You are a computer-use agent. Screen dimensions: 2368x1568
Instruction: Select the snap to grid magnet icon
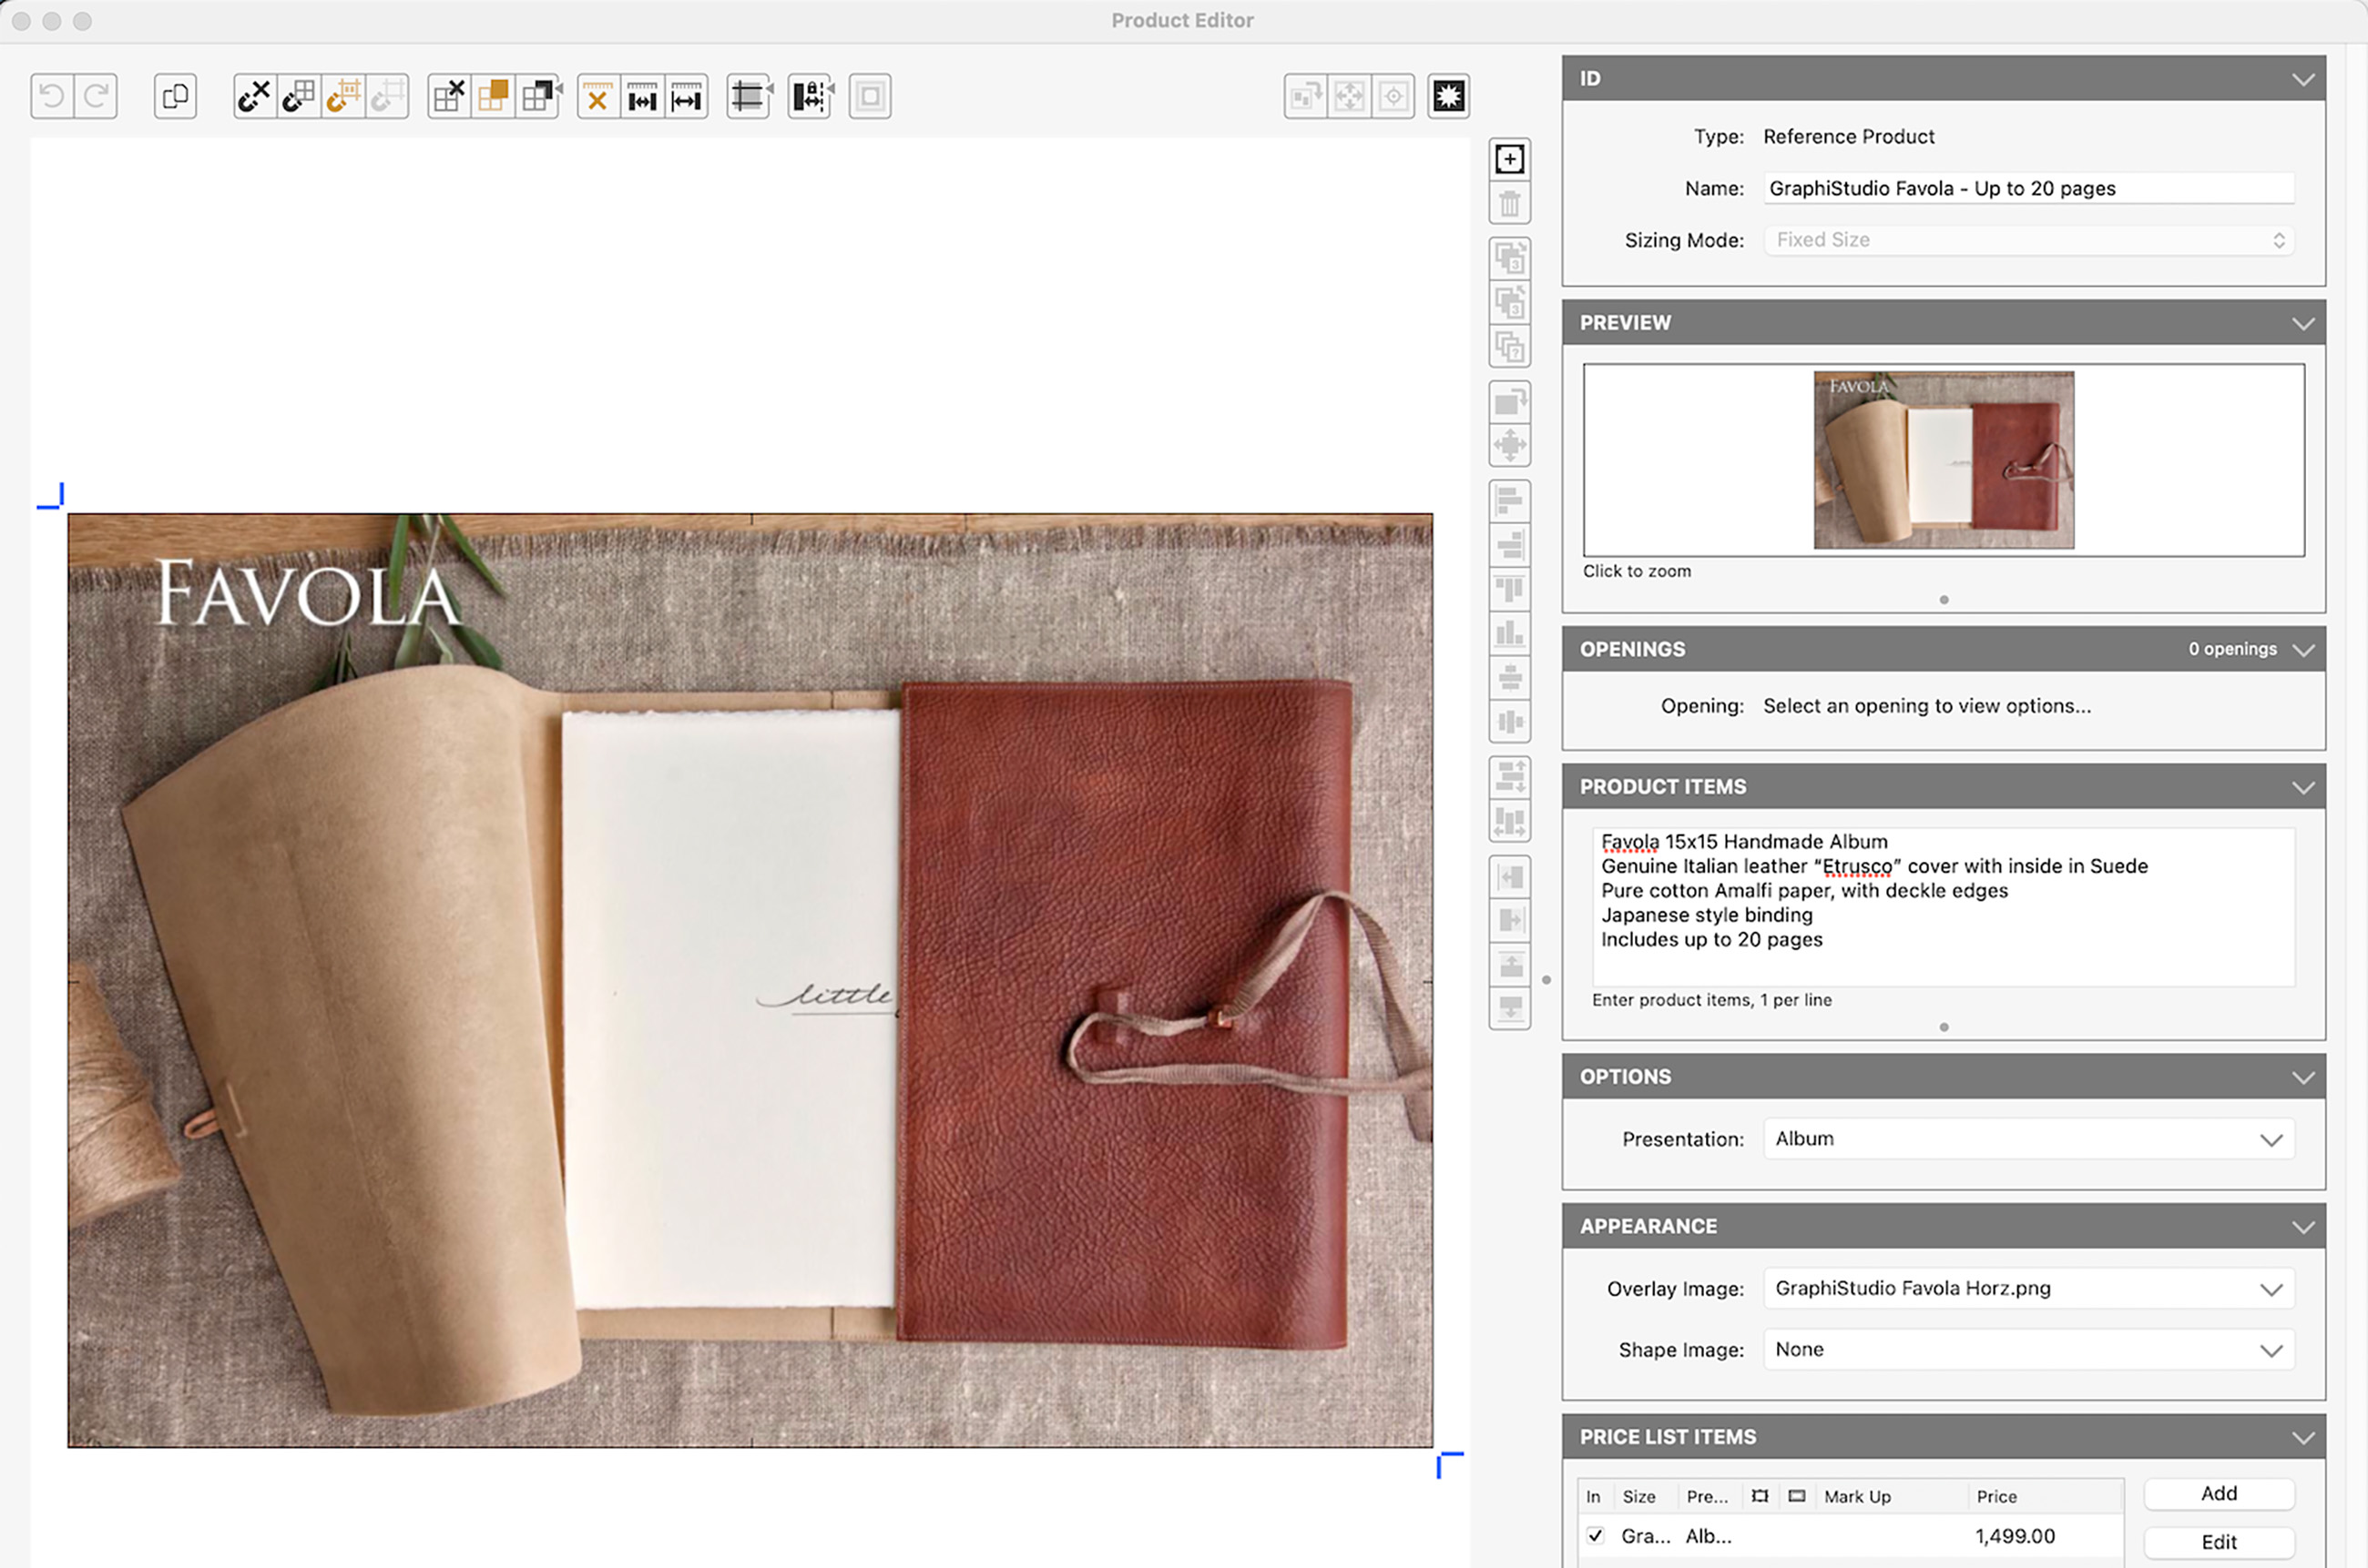(298, 96)
